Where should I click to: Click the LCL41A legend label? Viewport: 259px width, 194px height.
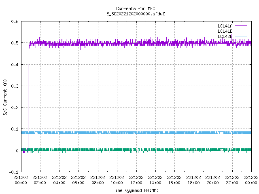coord(225,26)
